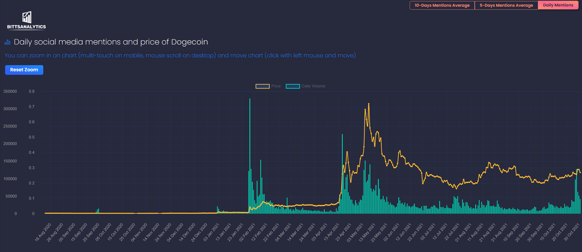
Task: Click the '20 Sep 2021' date label
Action: [523, 232]
